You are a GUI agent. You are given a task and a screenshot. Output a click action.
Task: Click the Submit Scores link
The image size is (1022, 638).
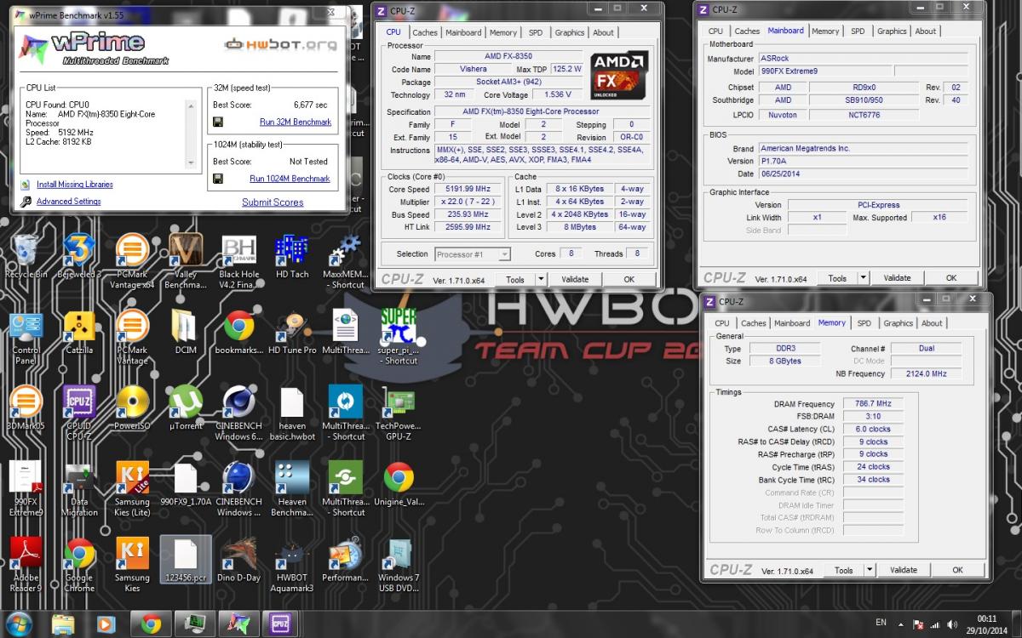(273, 202)
